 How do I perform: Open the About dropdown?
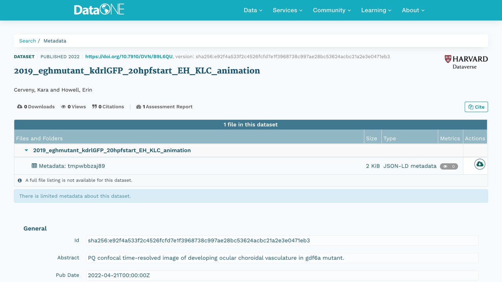pos(413,10)
